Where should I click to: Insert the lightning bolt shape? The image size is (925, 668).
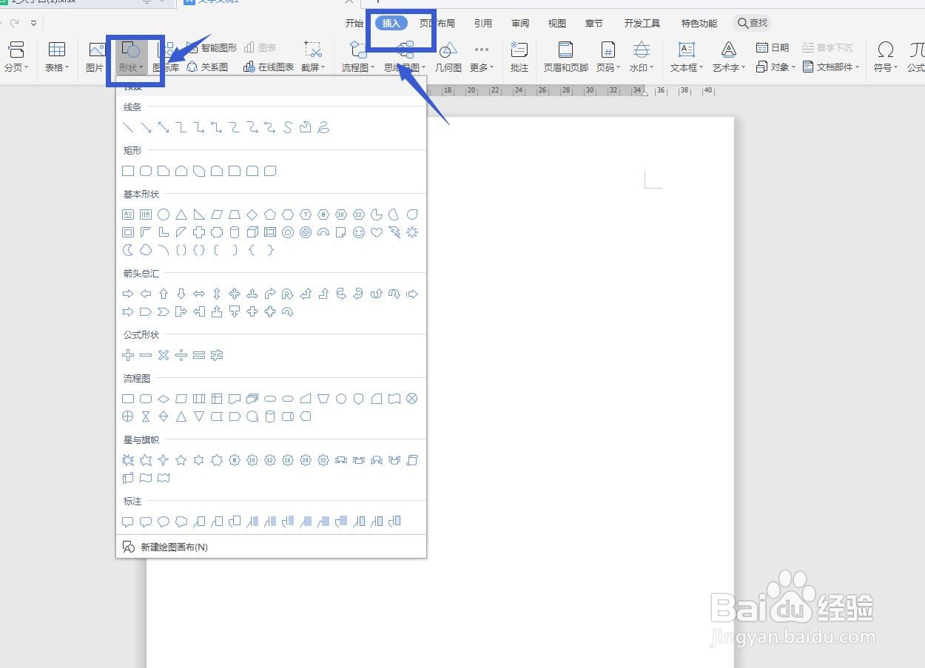point(394,232)
